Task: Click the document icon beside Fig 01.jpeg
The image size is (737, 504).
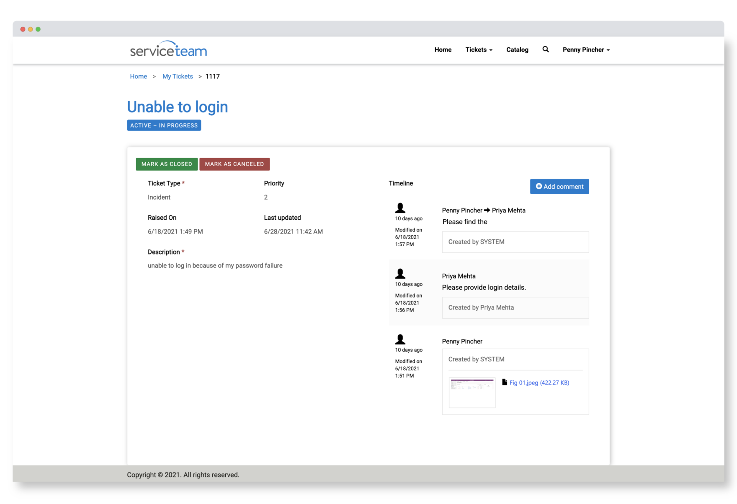Action: 504,382
